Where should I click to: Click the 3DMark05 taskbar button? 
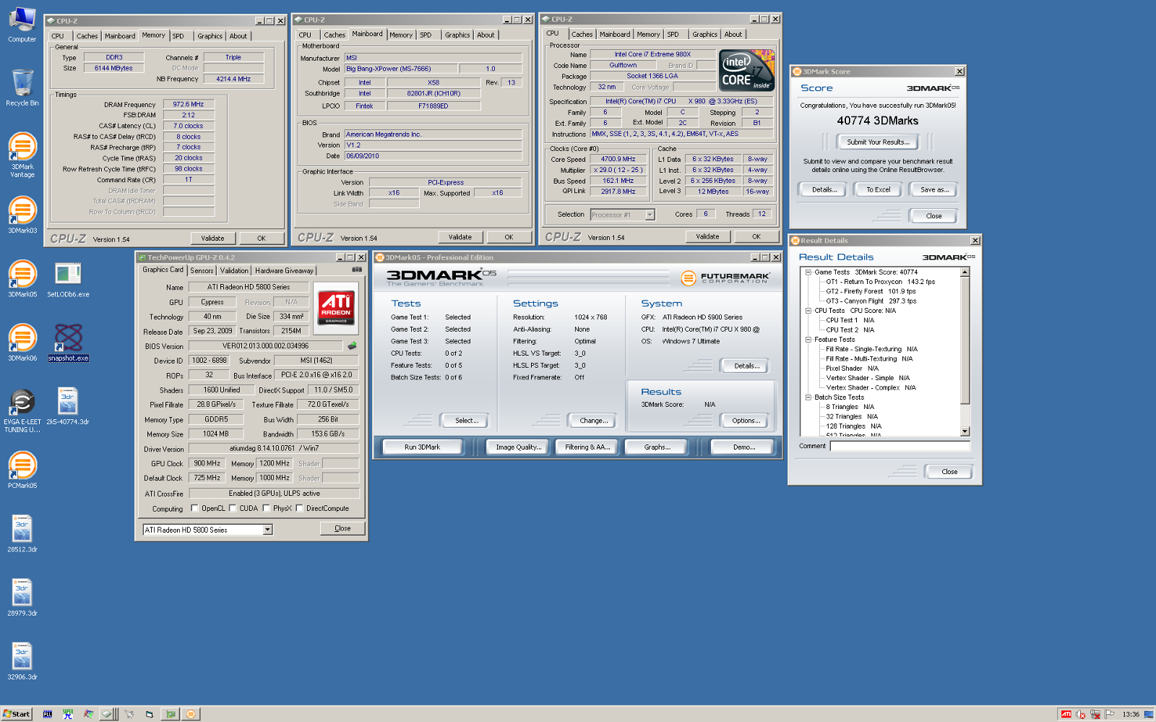[x=191, y=713]
